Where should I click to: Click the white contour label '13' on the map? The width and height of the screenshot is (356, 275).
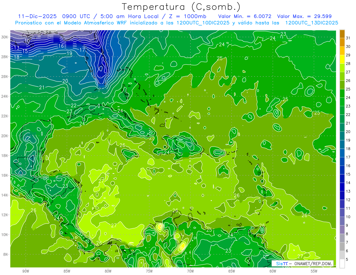pos(17,48)
